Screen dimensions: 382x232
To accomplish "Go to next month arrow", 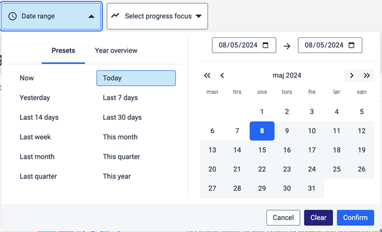I will pos(351,75).
